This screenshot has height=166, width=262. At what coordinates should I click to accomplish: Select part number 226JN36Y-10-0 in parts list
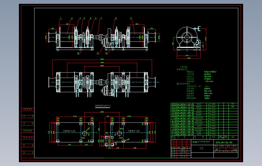pyautogui.click(x=184, y=110)
